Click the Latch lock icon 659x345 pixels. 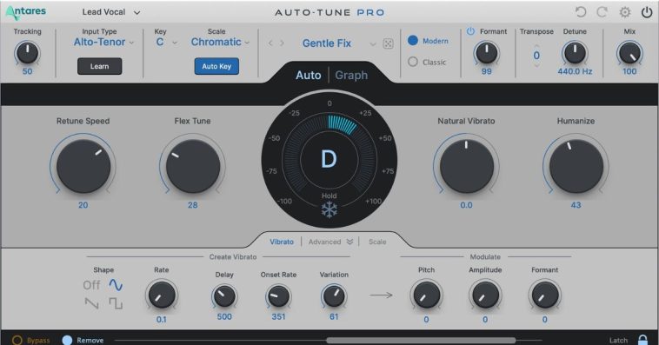(642, 340)
